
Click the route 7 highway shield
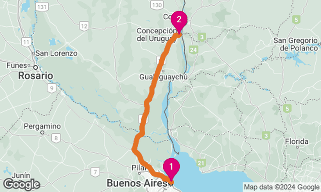[95, 172]
